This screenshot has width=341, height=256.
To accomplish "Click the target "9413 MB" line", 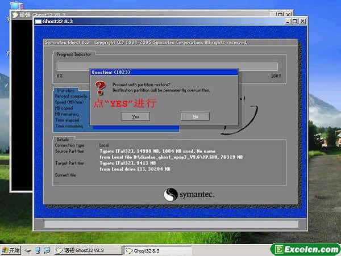I will (x=128, y=163).
